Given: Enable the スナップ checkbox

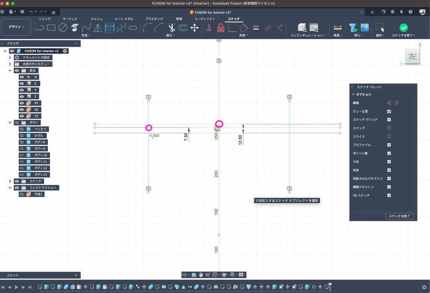Looking at the screenshot, I should 389,128.
